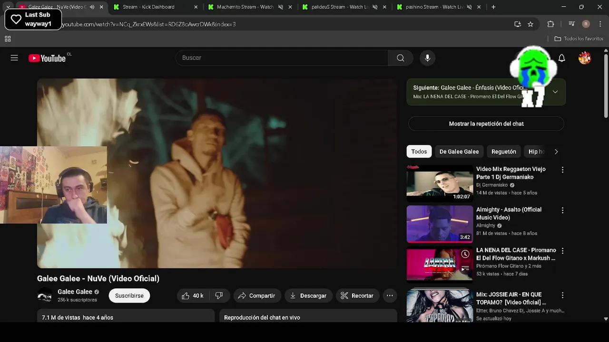Viewport: 609px width, 342px height.
Task: Mute the Galee Galee tab audio
Action: click(x=92, y=7)
